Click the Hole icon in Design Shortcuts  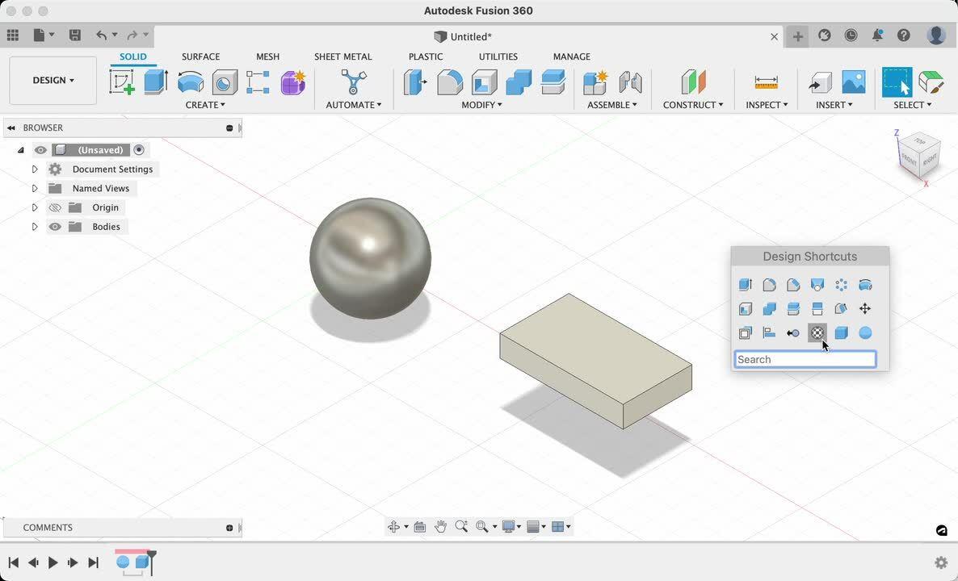(x=817, y=284)
